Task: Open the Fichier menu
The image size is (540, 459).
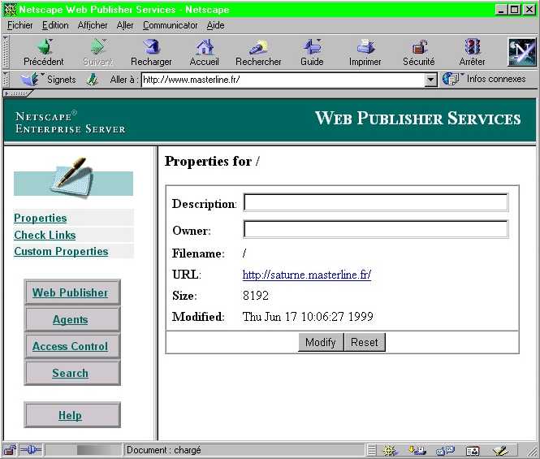Action: pos(20,25)
